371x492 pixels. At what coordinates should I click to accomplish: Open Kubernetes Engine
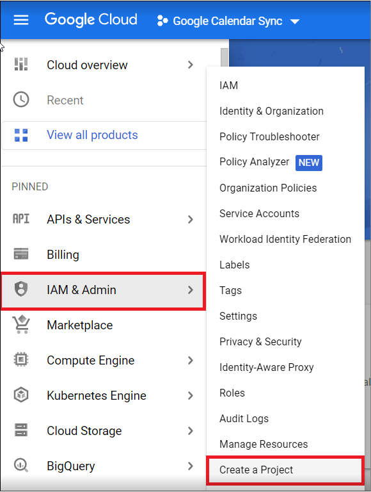coord(97,396)
